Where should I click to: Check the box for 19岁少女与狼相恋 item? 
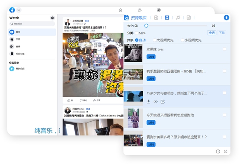click(x=225, y=93)
